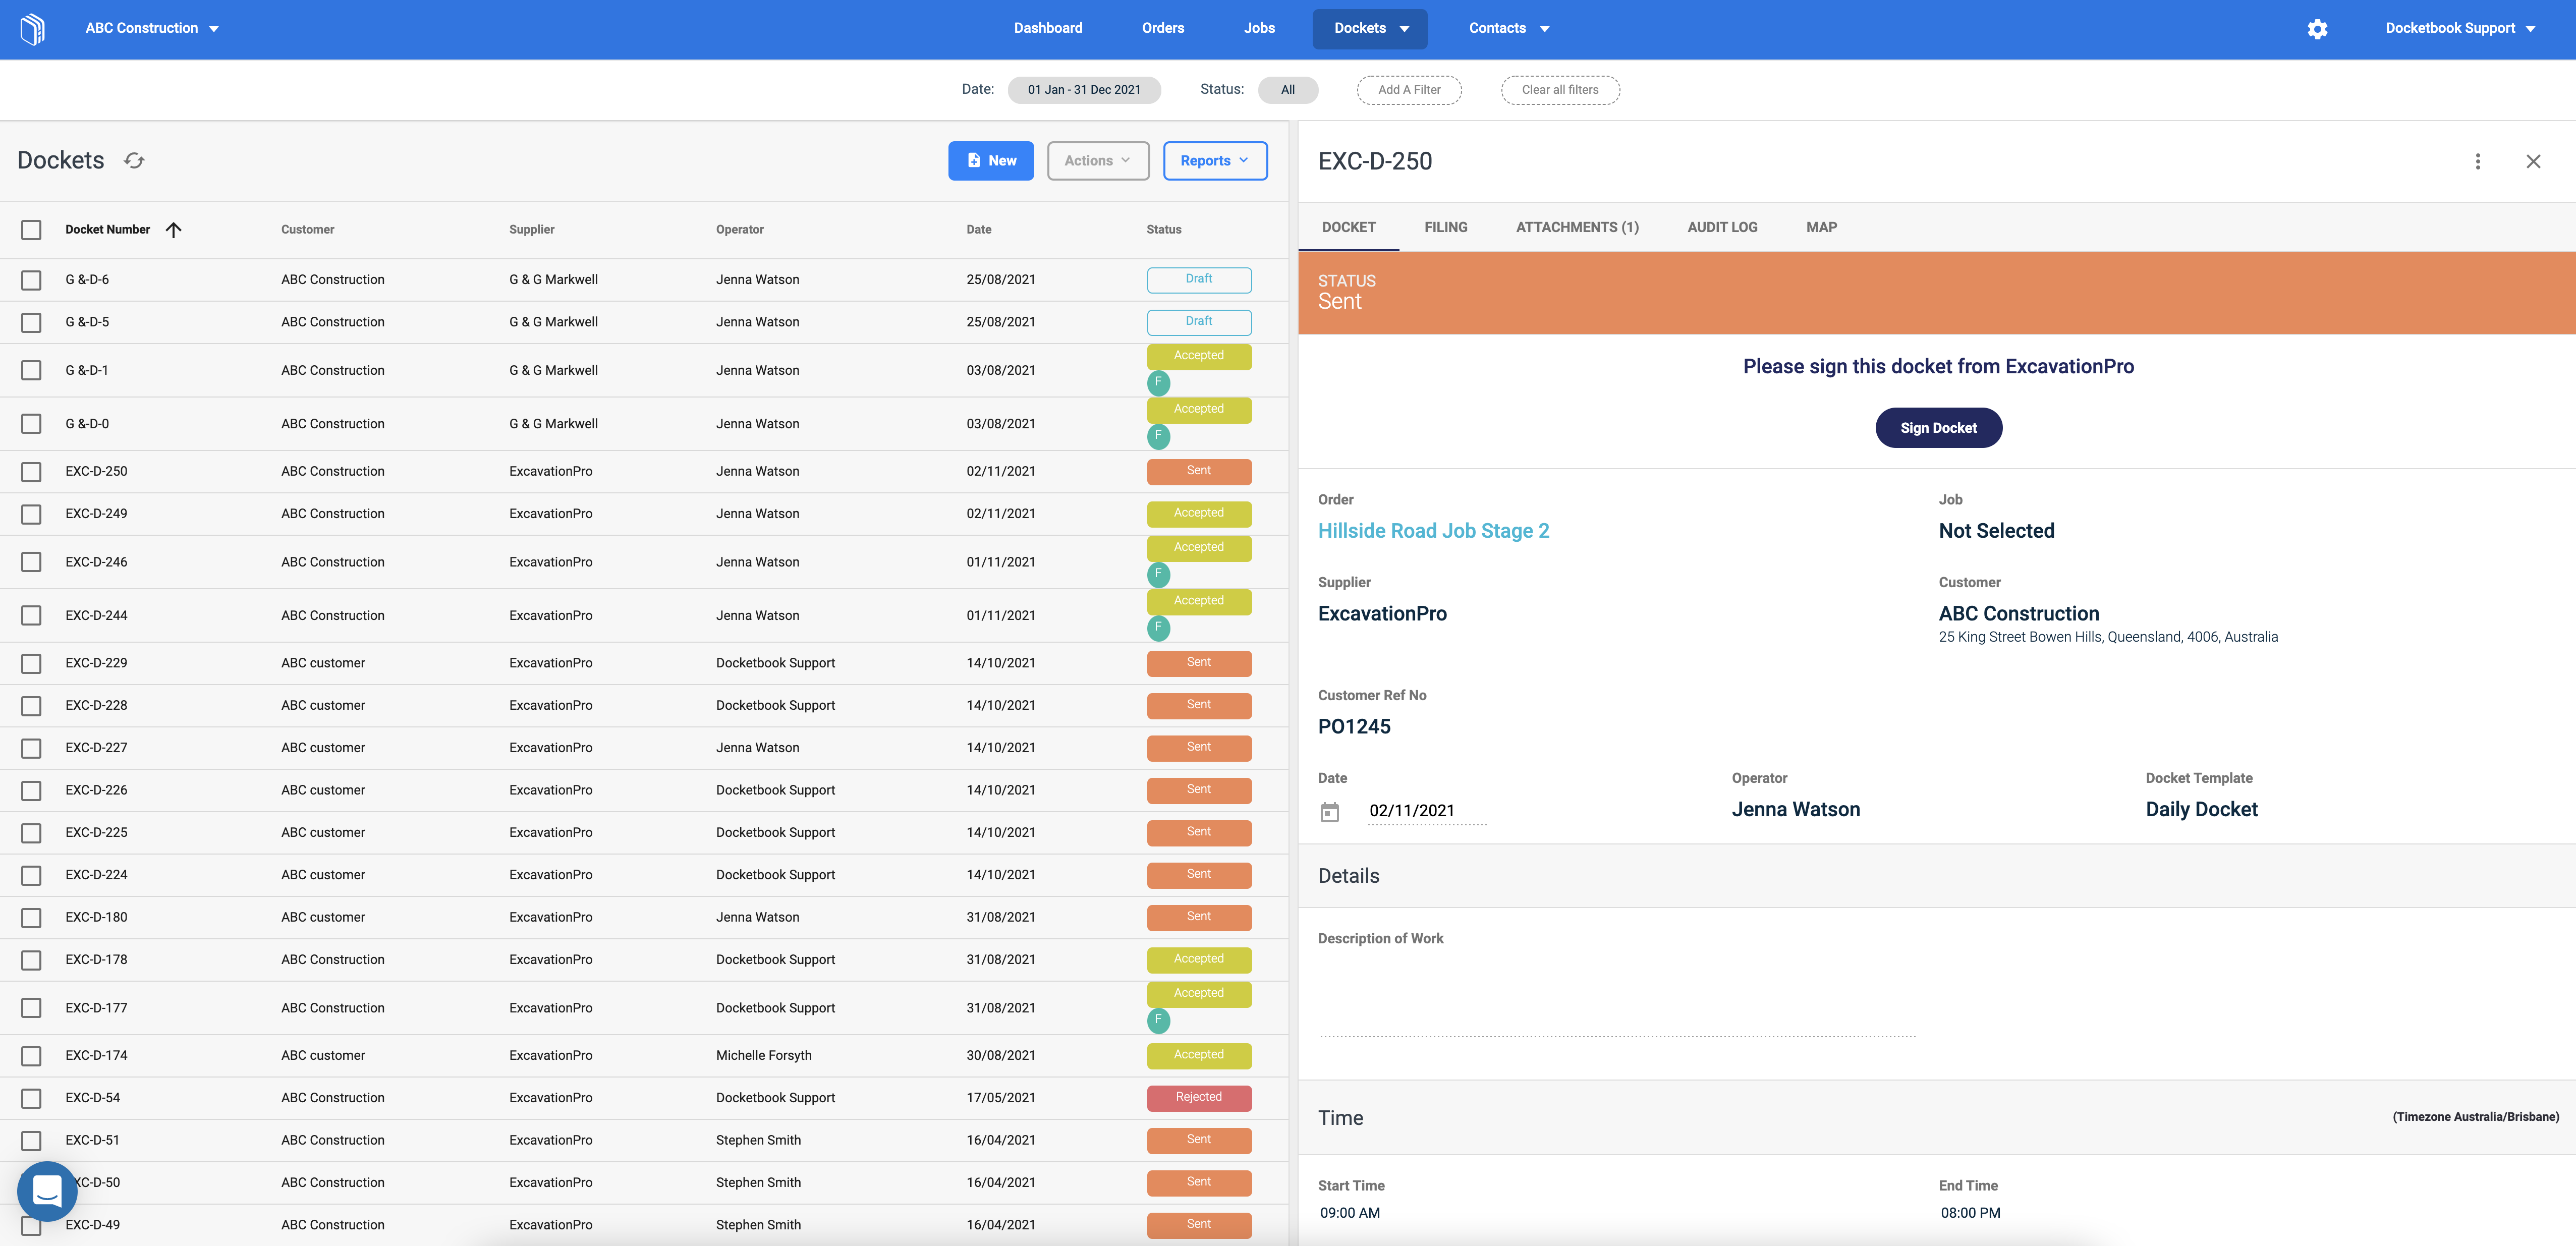The width and height of the screenshot is (2576, 1246).
Task: Sort by the Customer column header
Action: (x=307, y=230)
